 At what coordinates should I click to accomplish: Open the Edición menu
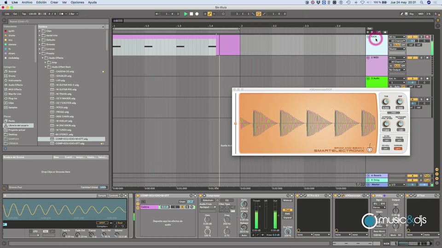[41, 2]
